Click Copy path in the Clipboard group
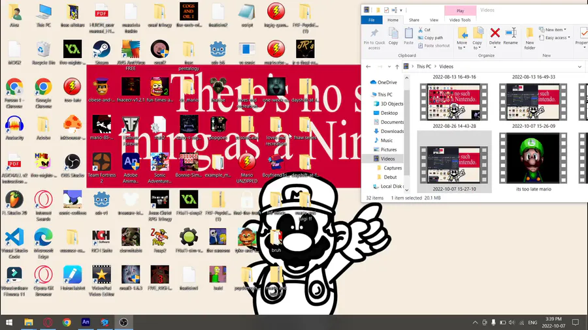This screenshot has width=588, height=330. 430,38
